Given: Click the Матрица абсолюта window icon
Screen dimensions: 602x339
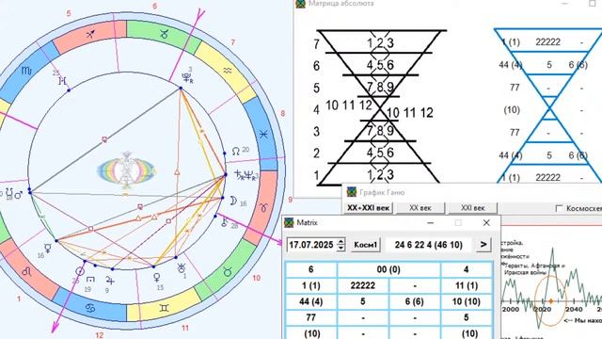Looking at the screenshot, I should (301, 4).
